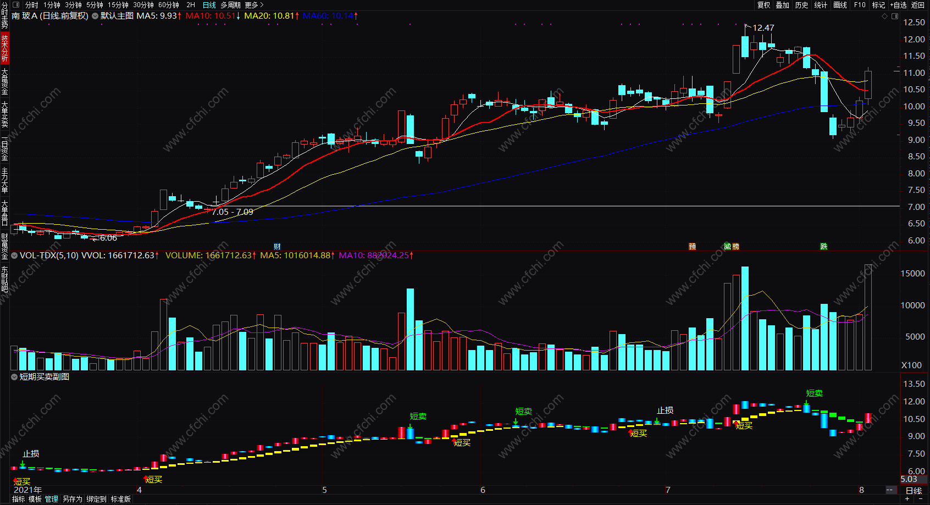Viewport: 930px width, 505px height.
Task: Click the plus zoom-in control bottom right
Action: [907, 500]
